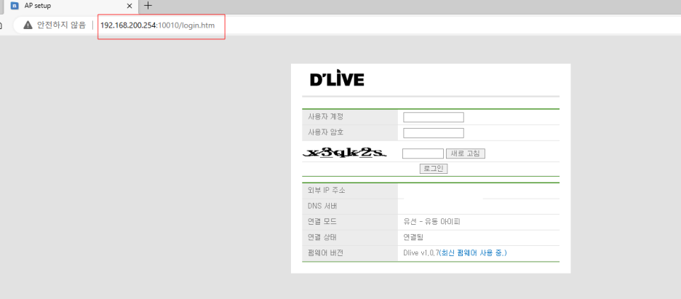Open a new browser tab
681x299 pixels.
[x=148, y=6]
